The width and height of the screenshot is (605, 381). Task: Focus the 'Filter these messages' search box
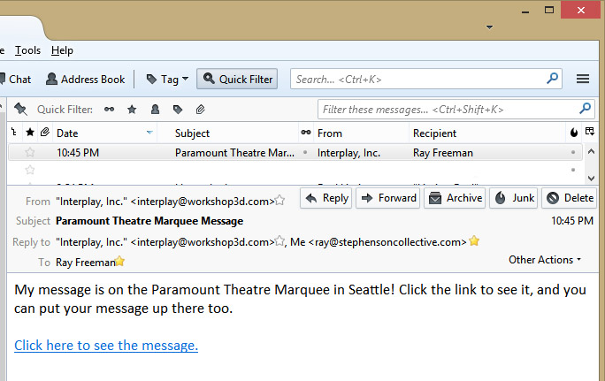pyautogui.click(x=448, y=110)
